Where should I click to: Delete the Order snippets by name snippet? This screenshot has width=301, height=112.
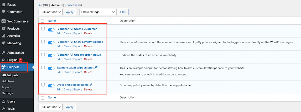click(x=88, y=89)
